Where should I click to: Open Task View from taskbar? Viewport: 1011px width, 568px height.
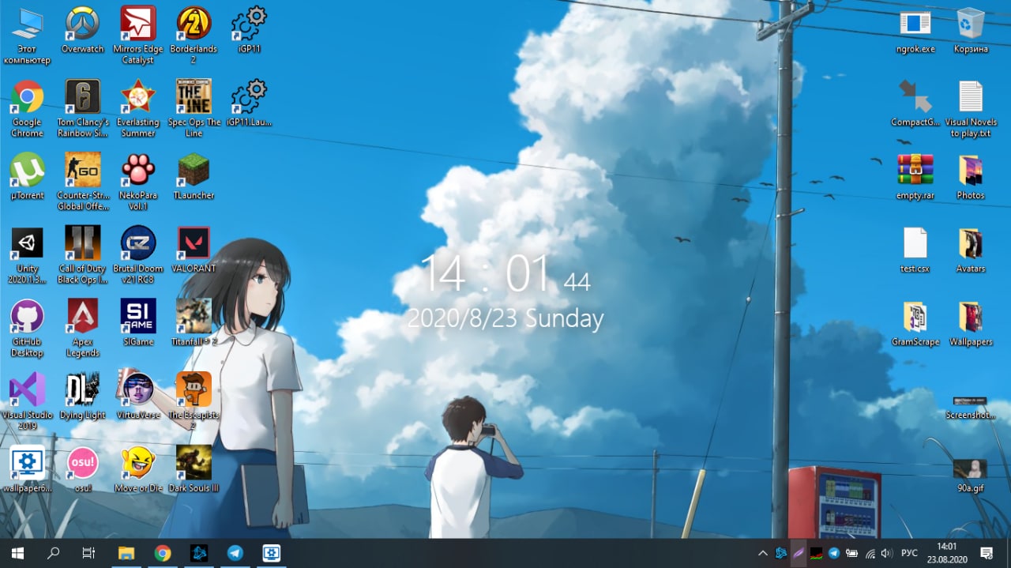click(89, 553)
